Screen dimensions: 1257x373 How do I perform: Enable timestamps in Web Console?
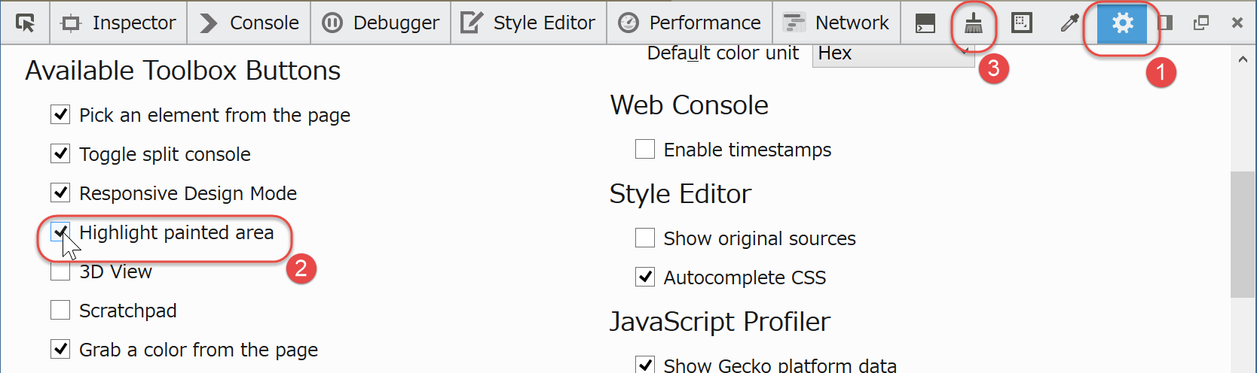point(645,149)
